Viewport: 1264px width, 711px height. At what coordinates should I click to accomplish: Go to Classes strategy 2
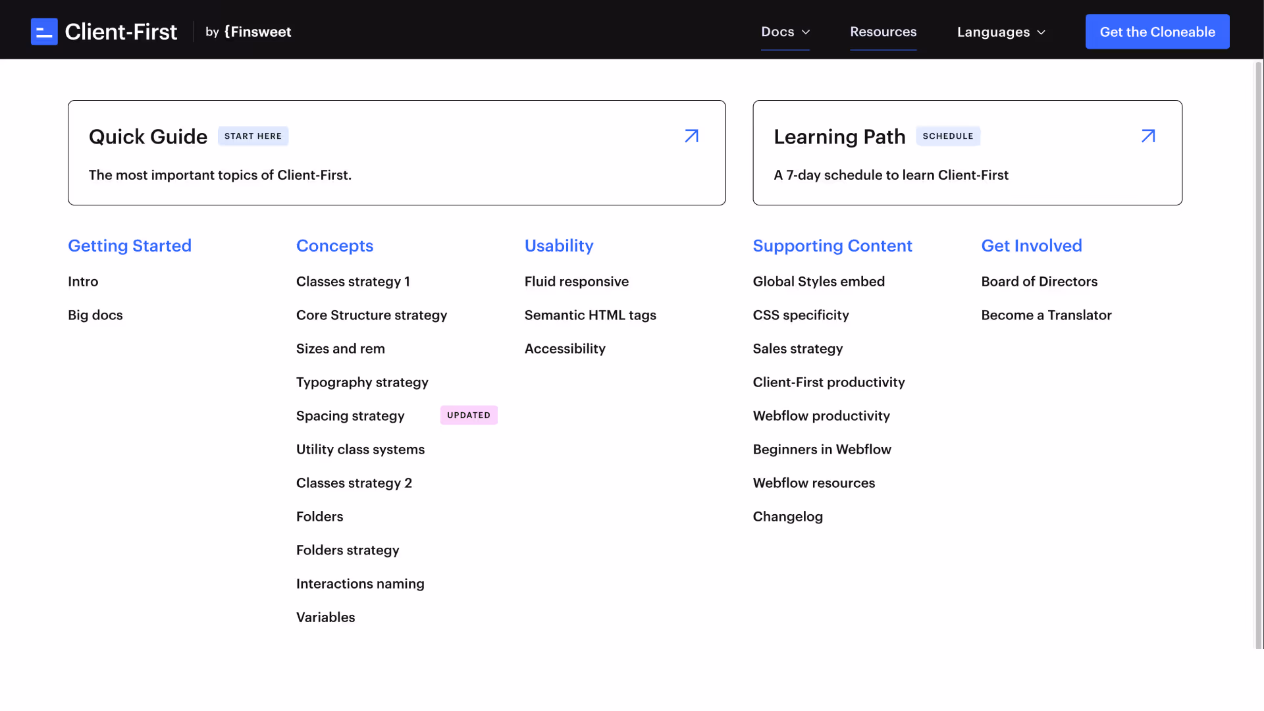point(354,483)
